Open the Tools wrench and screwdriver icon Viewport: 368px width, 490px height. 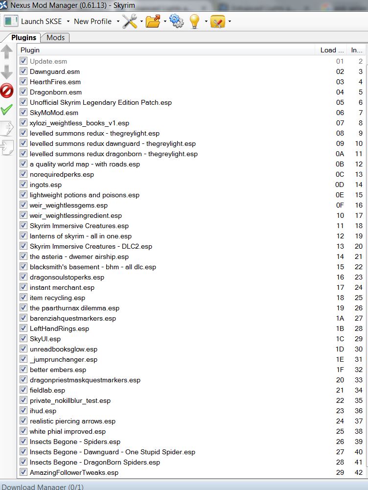coord(130,21)
